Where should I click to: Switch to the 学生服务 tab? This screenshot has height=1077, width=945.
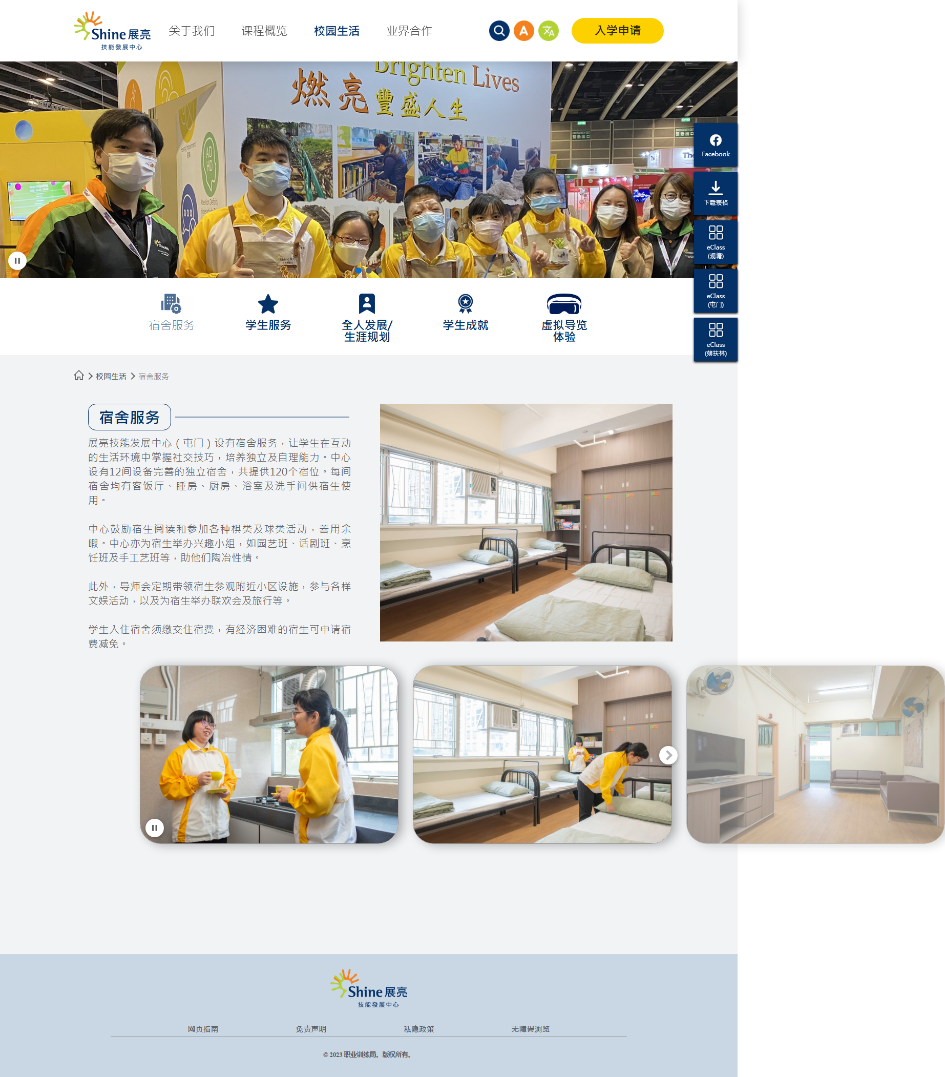(x=268, y=312)
